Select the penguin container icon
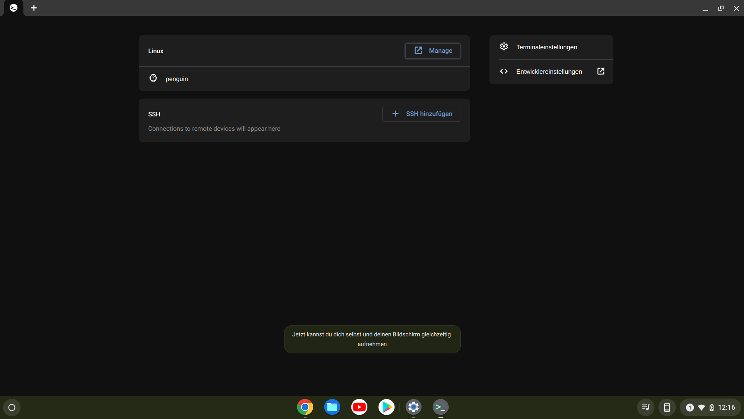The height and width of the screenshot is (419, 744). click(153, 78)
